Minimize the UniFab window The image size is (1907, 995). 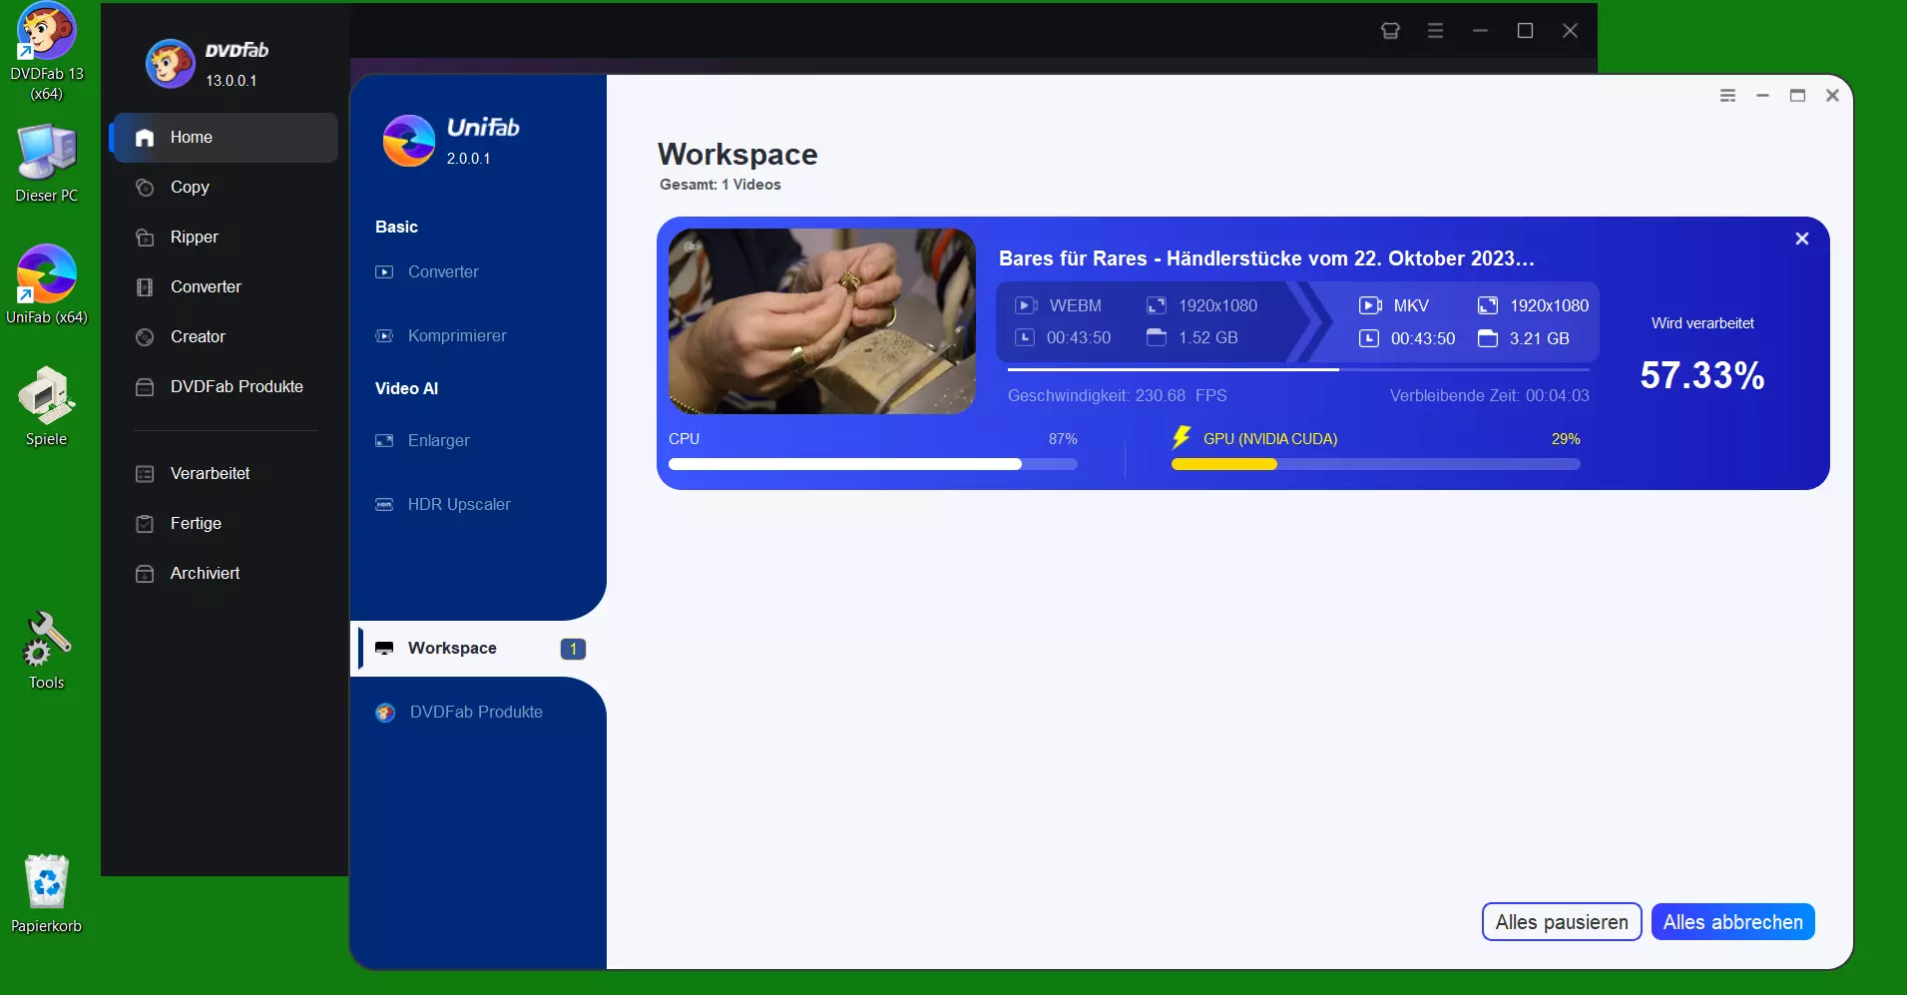[1763, 96]
